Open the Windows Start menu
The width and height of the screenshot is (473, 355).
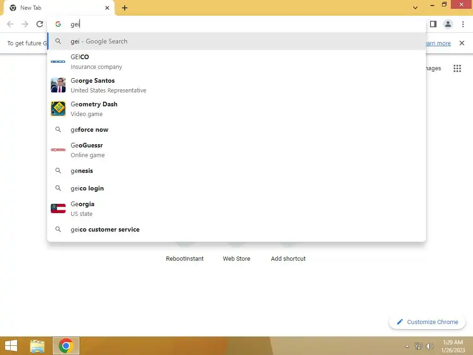tap(11, 346)
